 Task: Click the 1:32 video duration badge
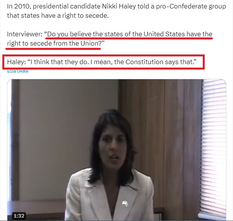(19, 216)
